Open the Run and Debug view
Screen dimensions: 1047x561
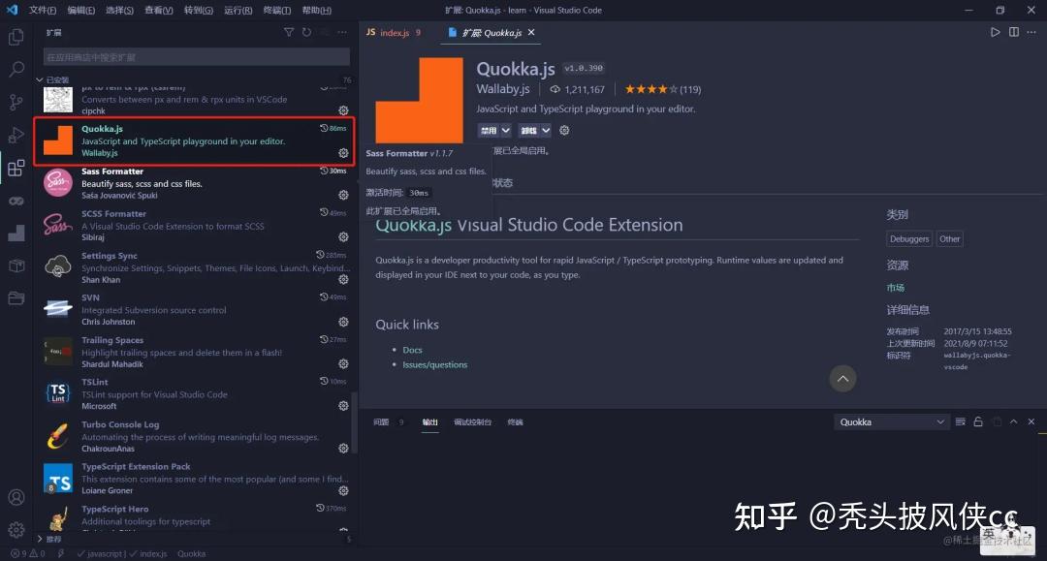coord(16,135)
